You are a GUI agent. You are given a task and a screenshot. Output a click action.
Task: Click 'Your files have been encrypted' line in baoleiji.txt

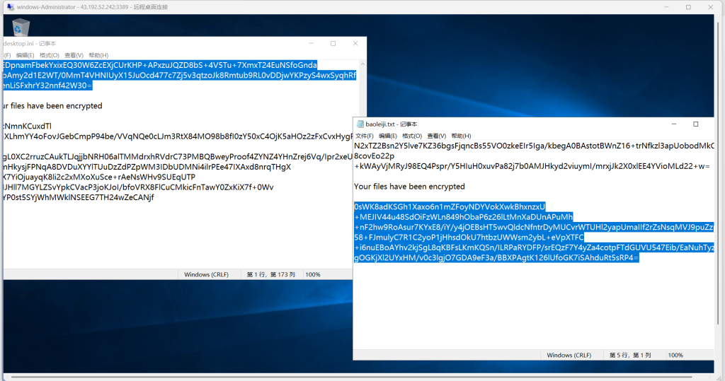click(409, 187)
